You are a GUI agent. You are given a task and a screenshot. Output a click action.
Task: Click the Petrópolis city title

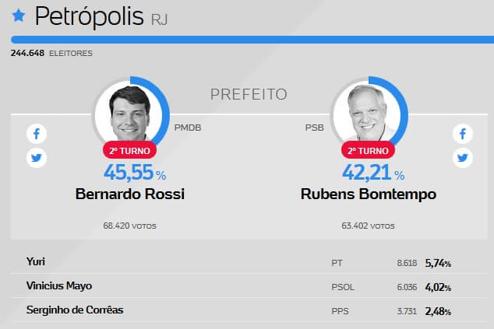(89, 16)
